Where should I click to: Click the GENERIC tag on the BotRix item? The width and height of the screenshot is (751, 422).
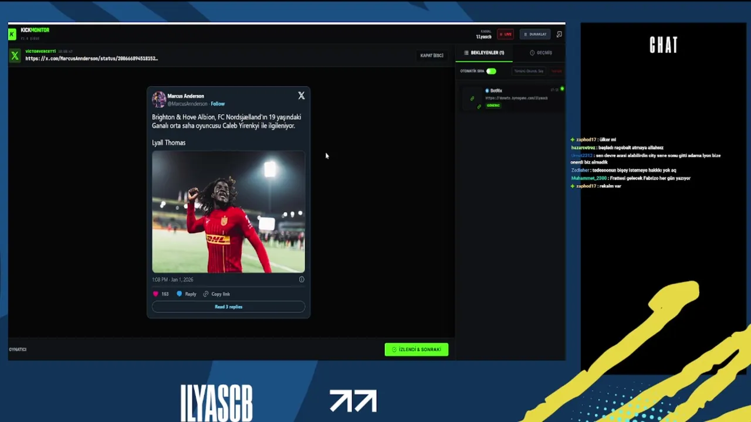point(493,105)
